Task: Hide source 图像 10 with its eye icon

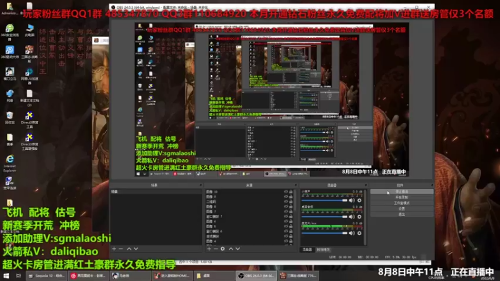Action: [x=286, y=192]
